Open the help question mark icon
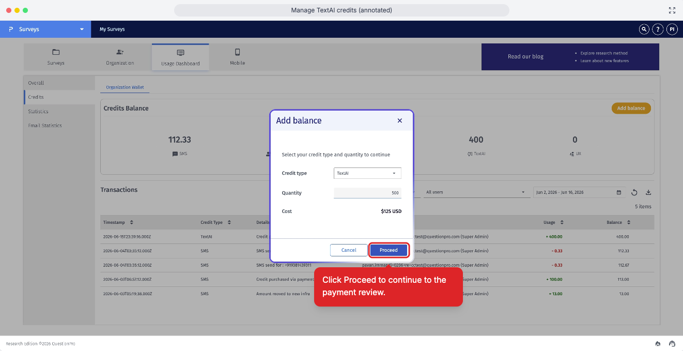683x351 pixels. pyautogui.click(x=658, y=29)
